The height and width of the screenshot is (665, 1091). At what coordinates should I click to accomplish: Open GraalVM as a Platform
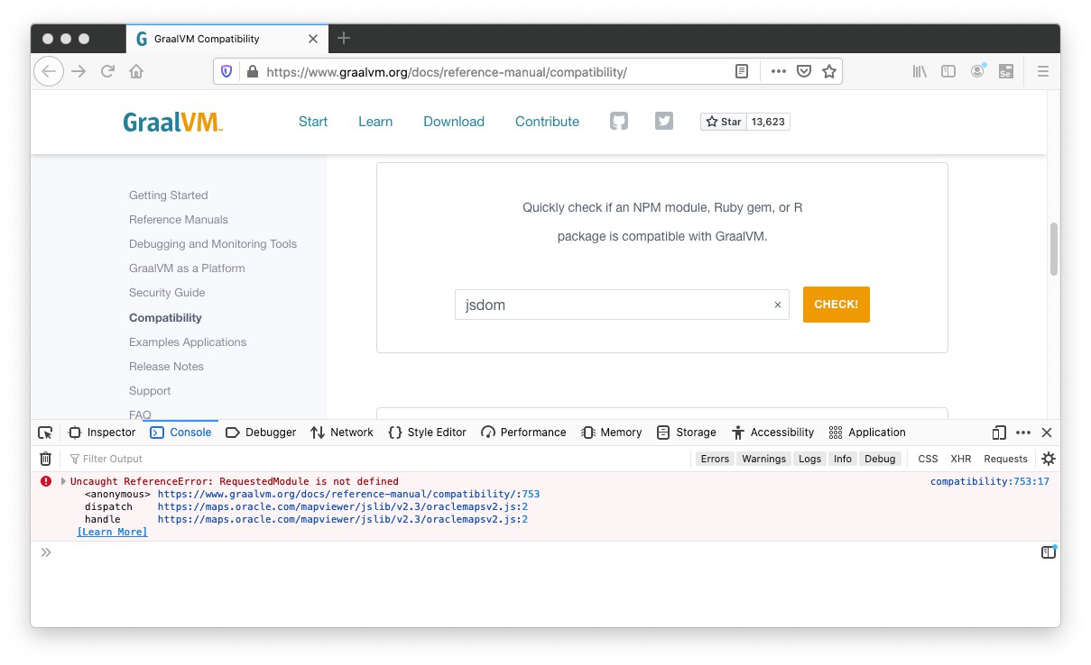[187, 268]
